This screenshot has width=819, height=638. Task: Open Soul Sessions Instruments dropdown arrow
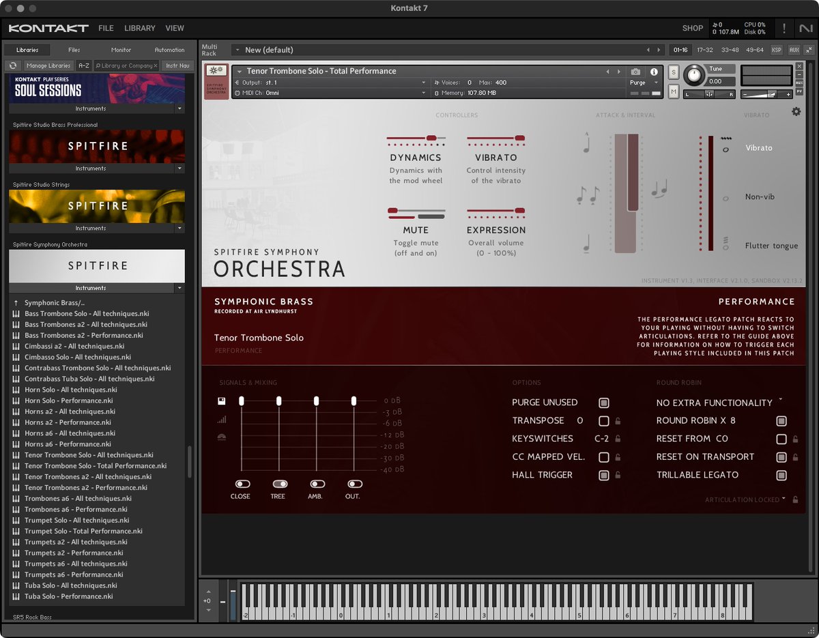(x=179, y=108)
